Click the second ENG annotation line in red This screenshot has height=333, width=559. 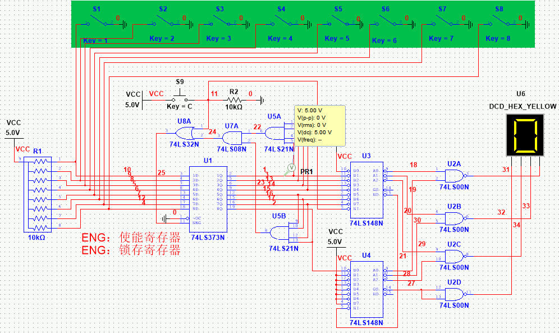[131, 250]
